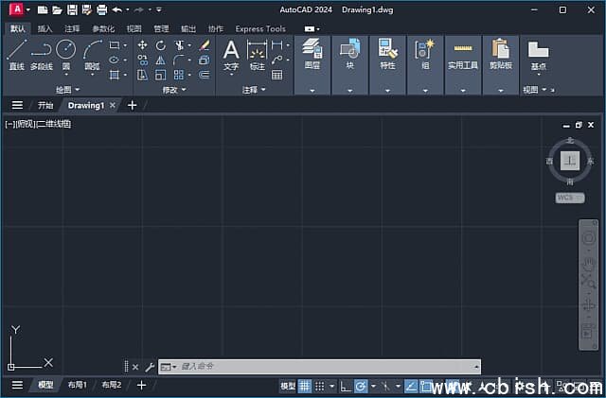
Task: Expand the 块 panel arrow
Action: pyautogui.click(x=349, y=91)
